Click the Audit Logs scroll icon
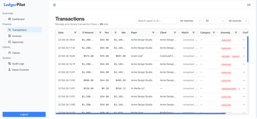 pyautogui.click(x=10, y=64)
